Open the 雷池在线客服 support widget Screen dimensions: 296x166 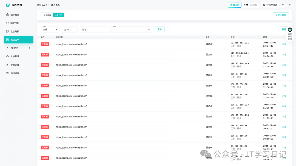point(290,34)
